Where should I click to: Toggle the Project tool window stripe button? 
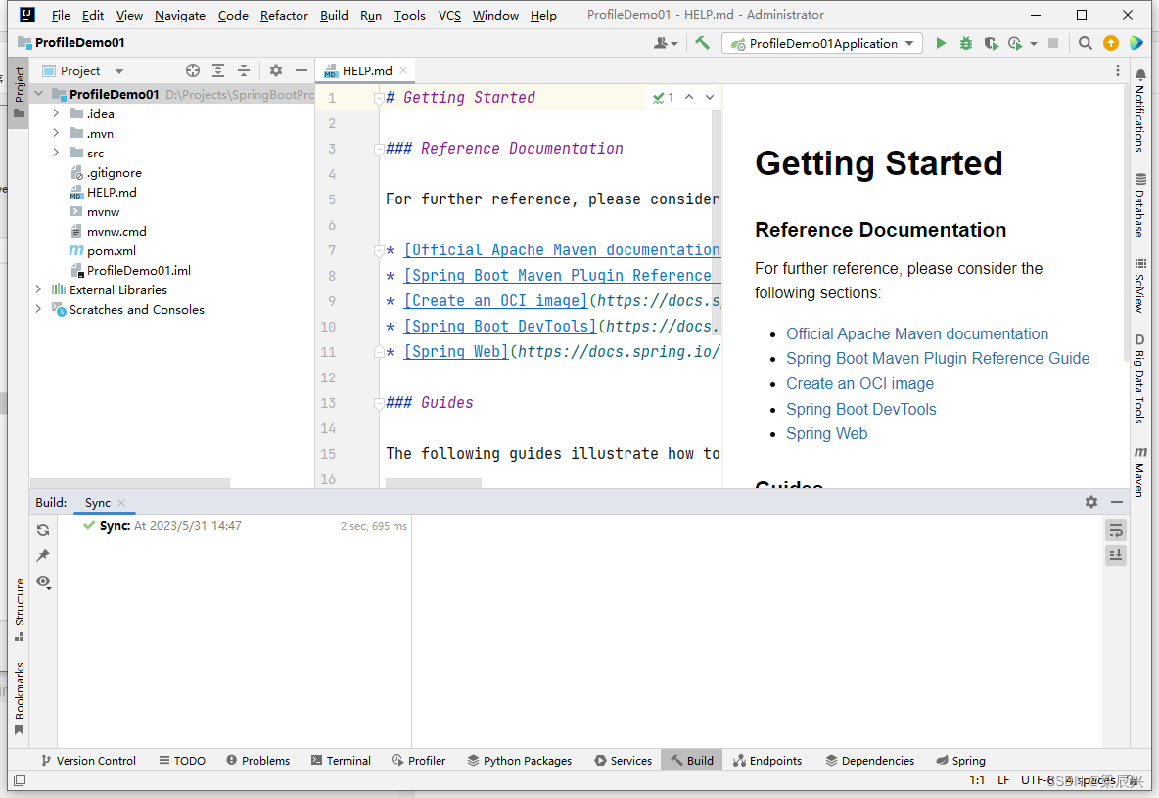tap(20, 92)
